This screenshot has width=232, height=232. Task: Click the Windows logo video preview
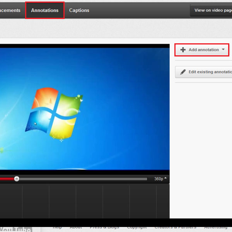pos(85,109)
